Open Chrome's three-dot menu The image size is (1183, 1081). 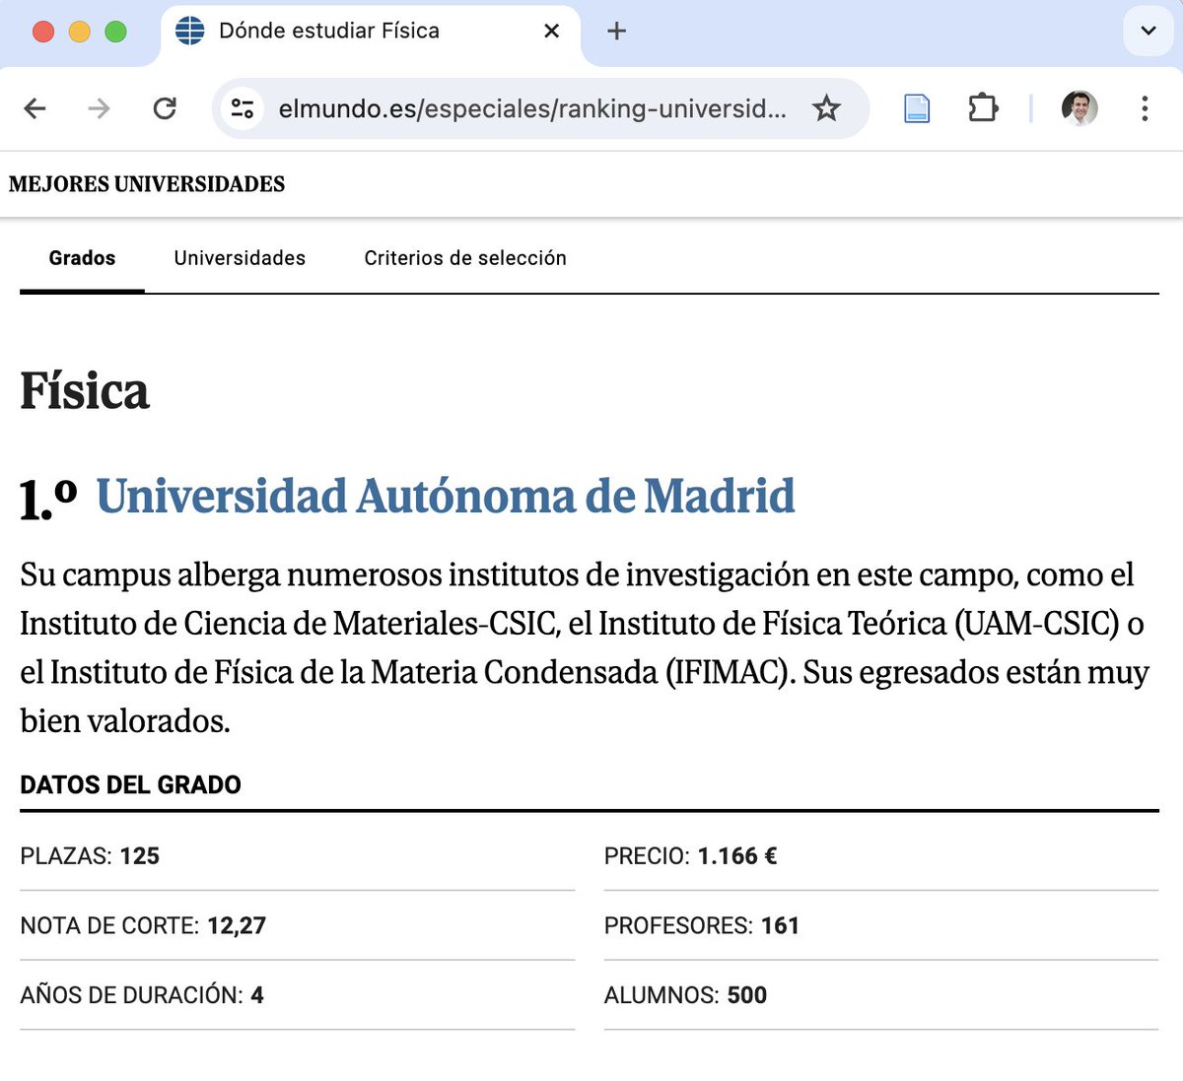[1145, 108]
